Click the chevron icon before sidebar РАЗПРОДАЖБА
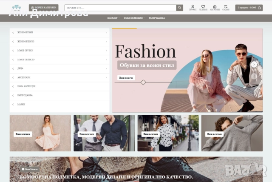 pyautogui.click(x=13, y=95)
